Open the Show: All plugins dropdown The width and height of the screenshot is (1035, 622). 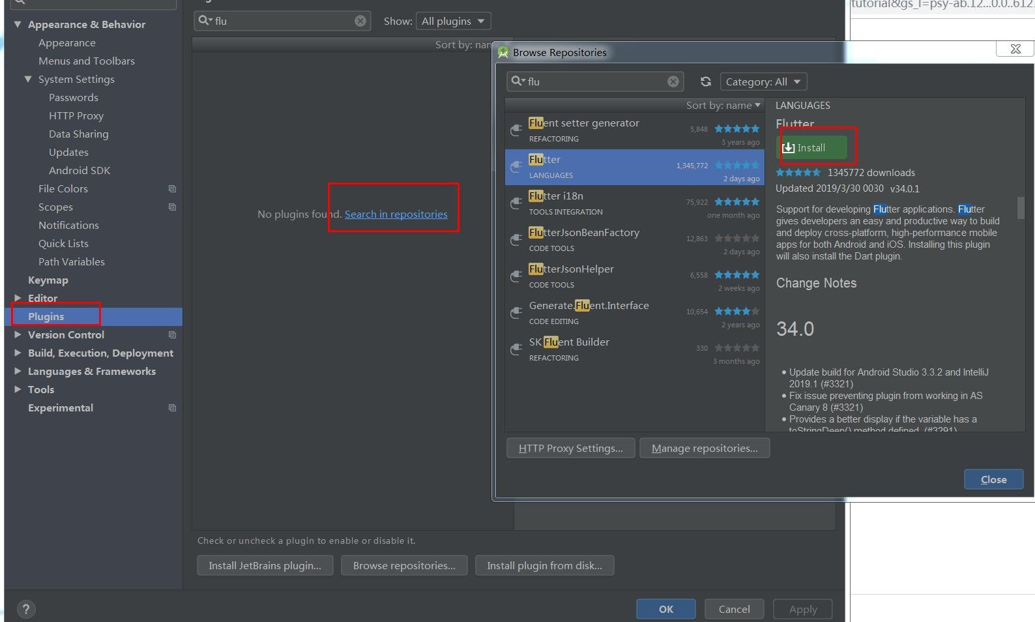pyautogui.click(x=454, y=21)
